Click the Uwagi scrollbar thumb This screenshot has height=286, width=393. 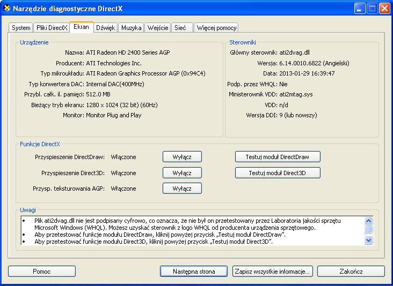coord(368,230)
